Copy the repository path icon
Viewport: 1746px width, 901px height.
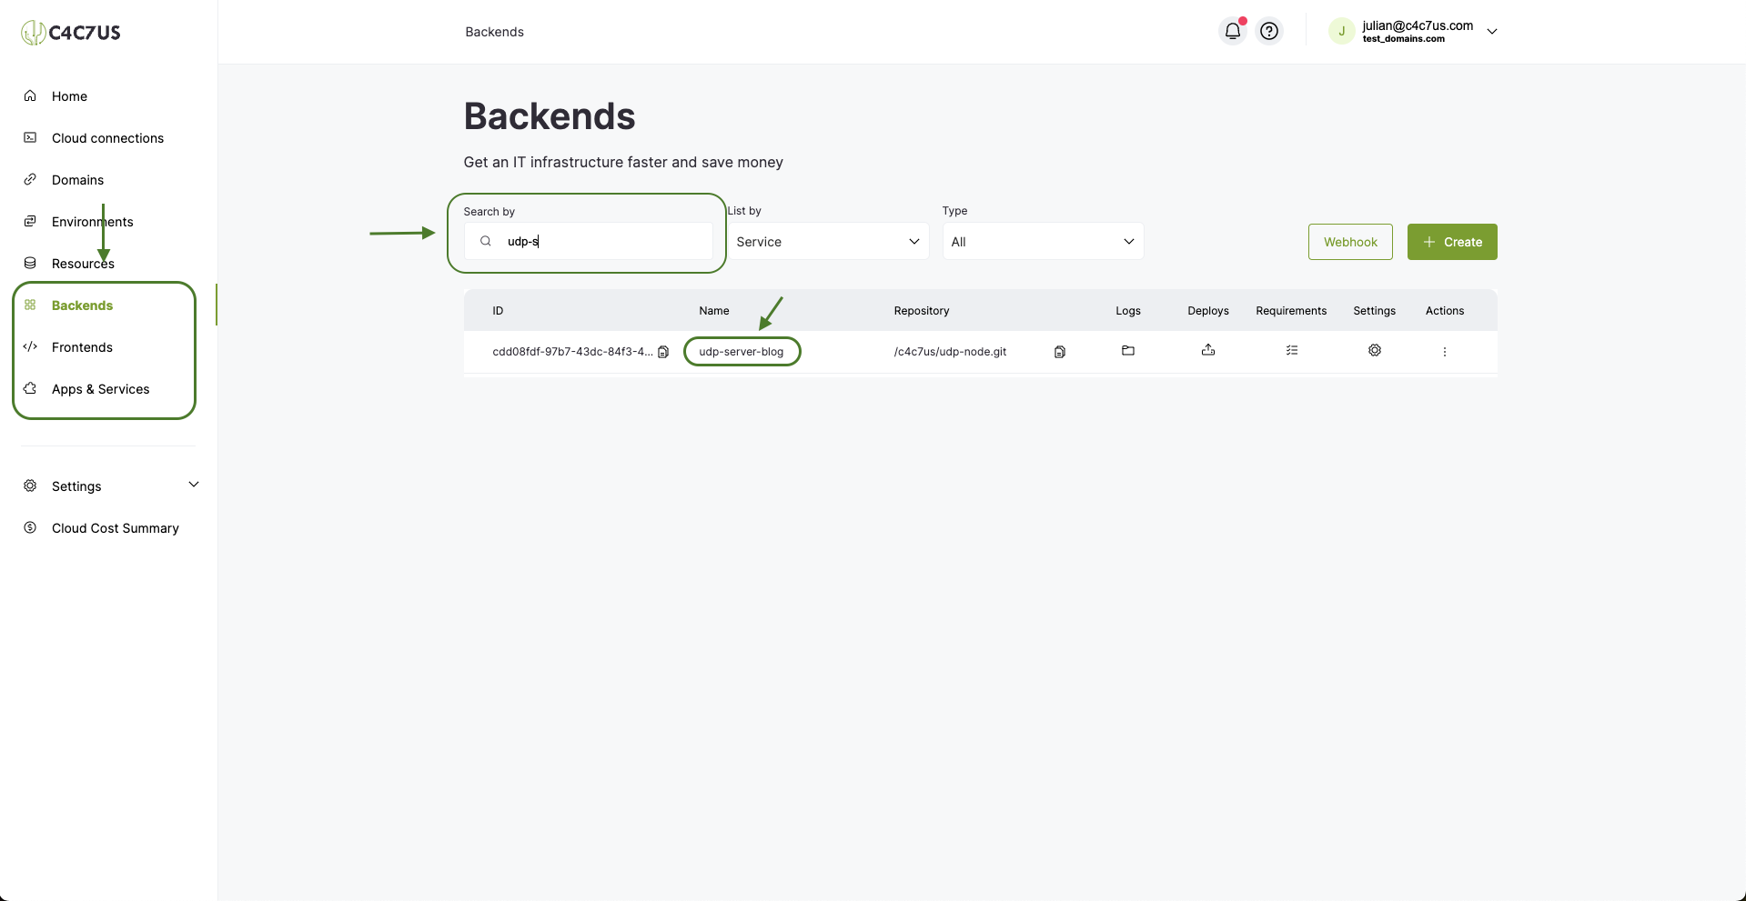[x=1060, y=352]
